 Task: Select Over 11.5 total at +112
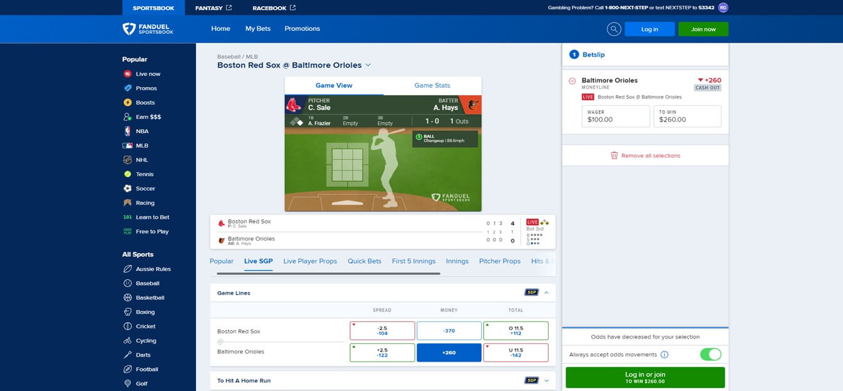[516, 331]
